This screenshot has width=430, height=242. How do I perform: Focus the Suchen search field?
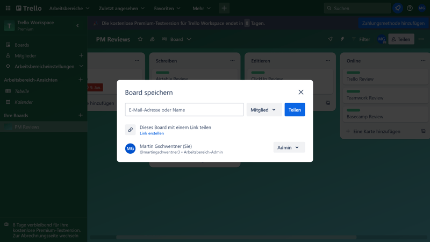click(x=357, y=8)
